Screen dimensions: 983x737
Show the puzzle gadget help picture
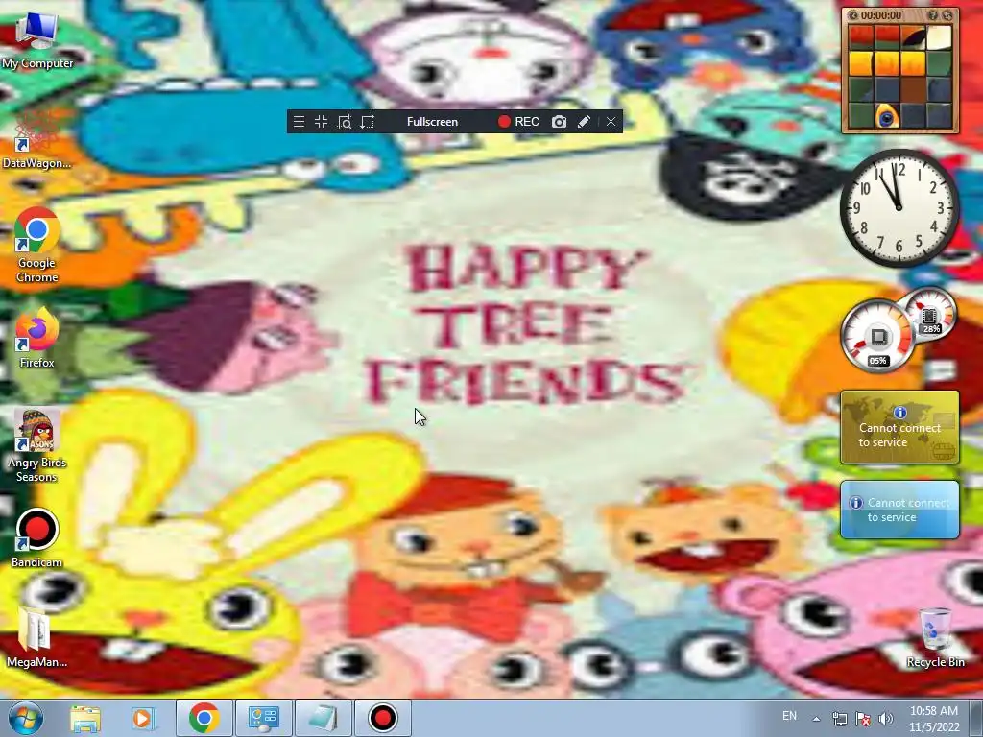coord(933,15)
